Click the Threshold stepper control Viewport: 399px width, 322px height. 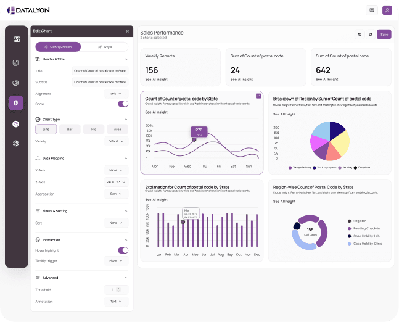(118, 290)
